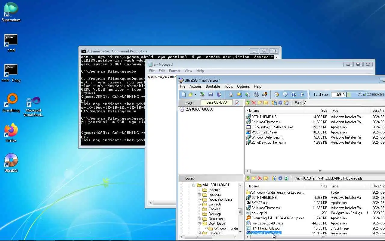The height and width of the screenshot is (241, 385).
Task: Click the Everything desktop shortcut
Action: point(11,102)
